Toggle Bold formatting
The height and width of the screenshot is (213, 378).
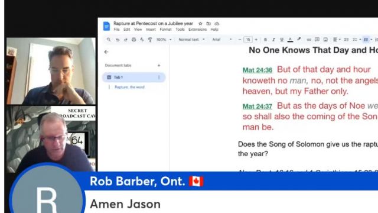265,40
